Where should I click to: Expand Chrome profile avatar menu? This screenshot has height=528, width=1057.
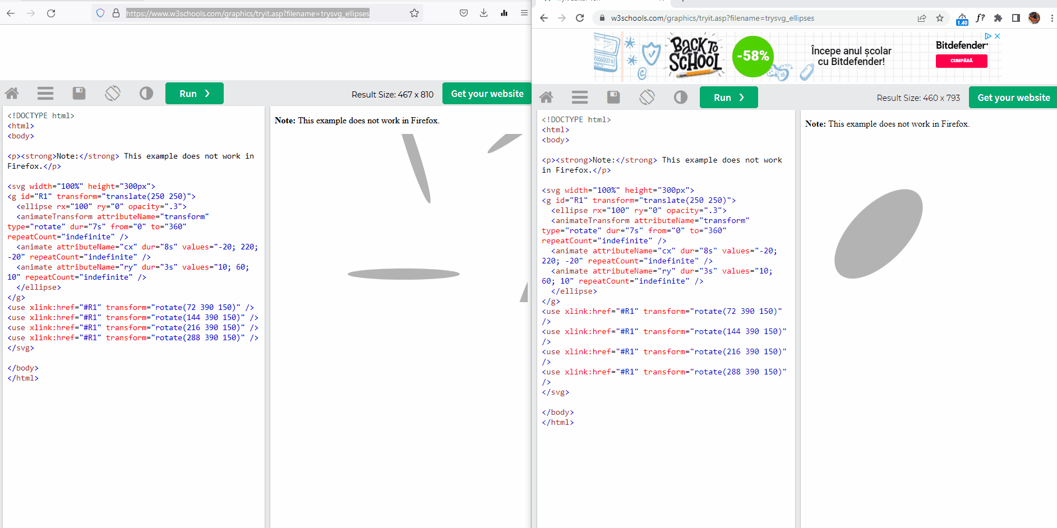tap(1035, 17)
